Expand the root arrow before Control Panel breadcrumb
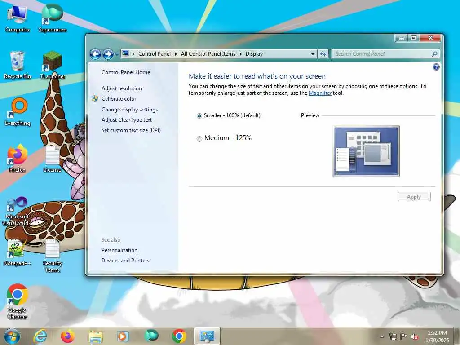 (133, 54)
